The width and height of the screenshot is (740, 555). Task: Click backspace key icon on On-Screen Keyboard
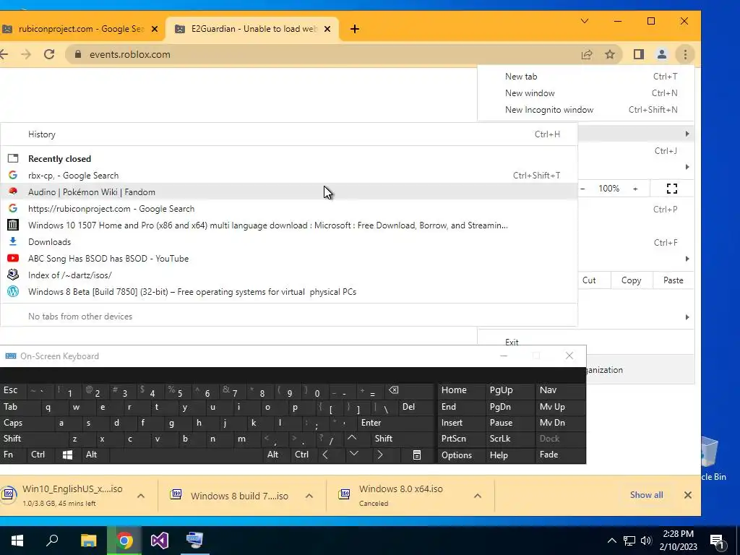pyautogui.click(x=393, y=390)
